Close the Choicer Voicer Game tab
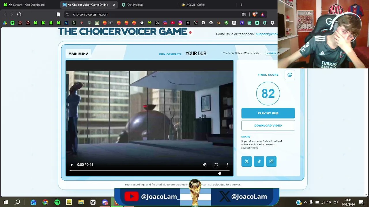The image size is (369, 207). tap(114, 5)
